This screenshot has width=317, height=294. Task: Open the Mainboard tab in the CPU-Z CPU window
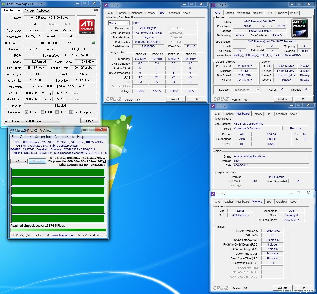(243, 13)
